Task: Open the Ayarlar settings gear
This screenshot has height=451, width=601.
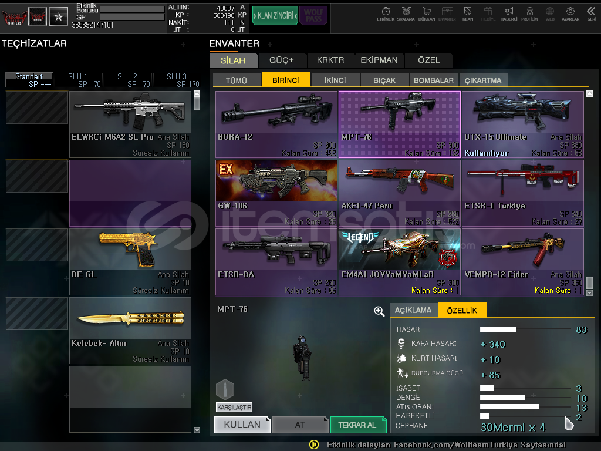Action: tap(570, 14)
